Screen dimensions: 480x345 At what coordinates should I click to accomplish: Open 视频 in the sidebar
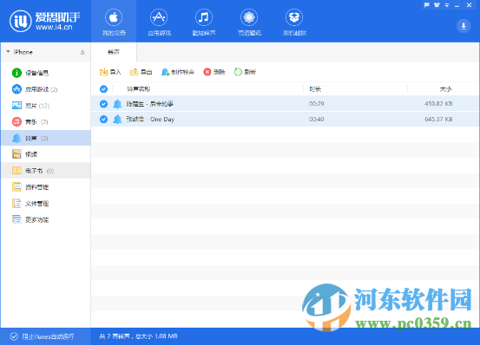tap(46, 154)
